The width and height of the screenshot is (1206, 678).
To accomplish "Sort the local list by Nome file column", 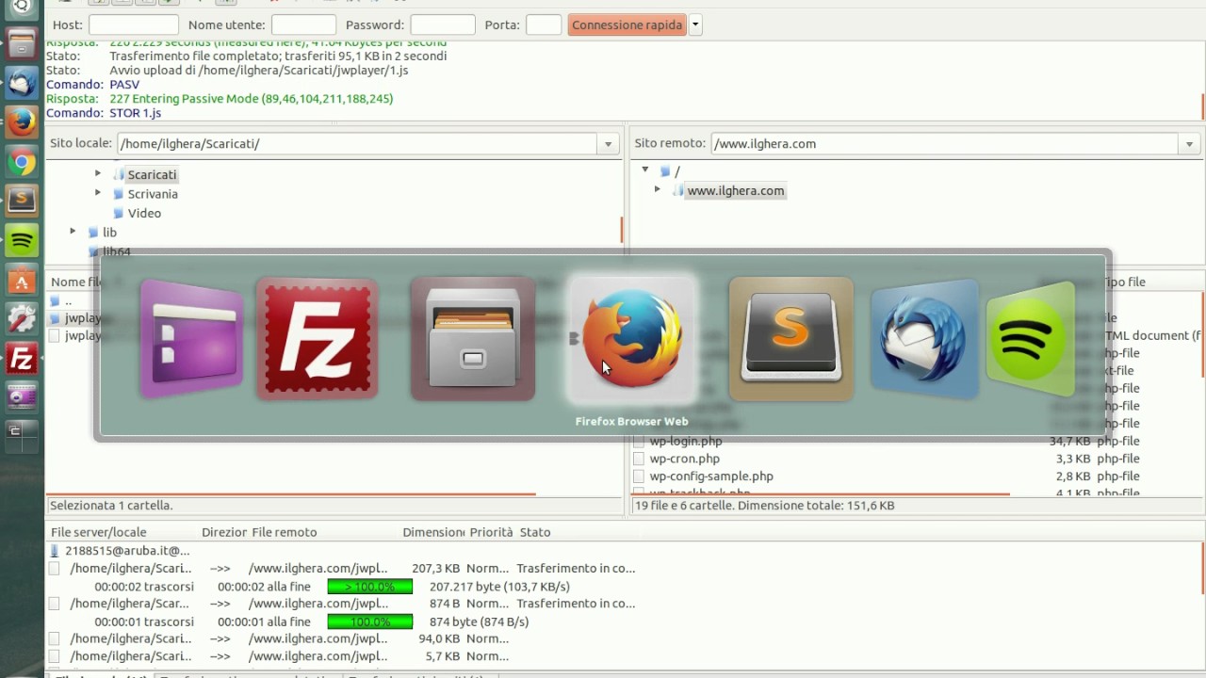I will [75, 282].
